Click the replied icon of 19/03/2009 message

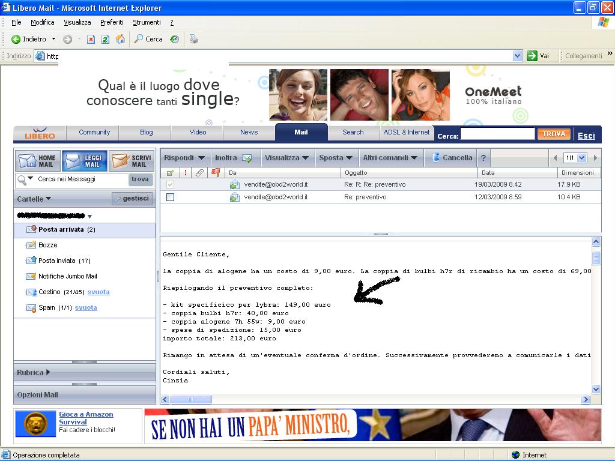coord(235,185)
